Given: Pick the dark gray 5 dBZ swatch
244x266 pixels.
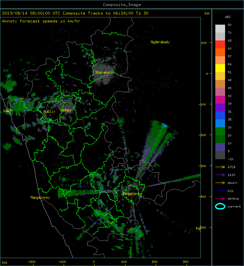Looking at the screenshot, I should [x=220, y=155].
